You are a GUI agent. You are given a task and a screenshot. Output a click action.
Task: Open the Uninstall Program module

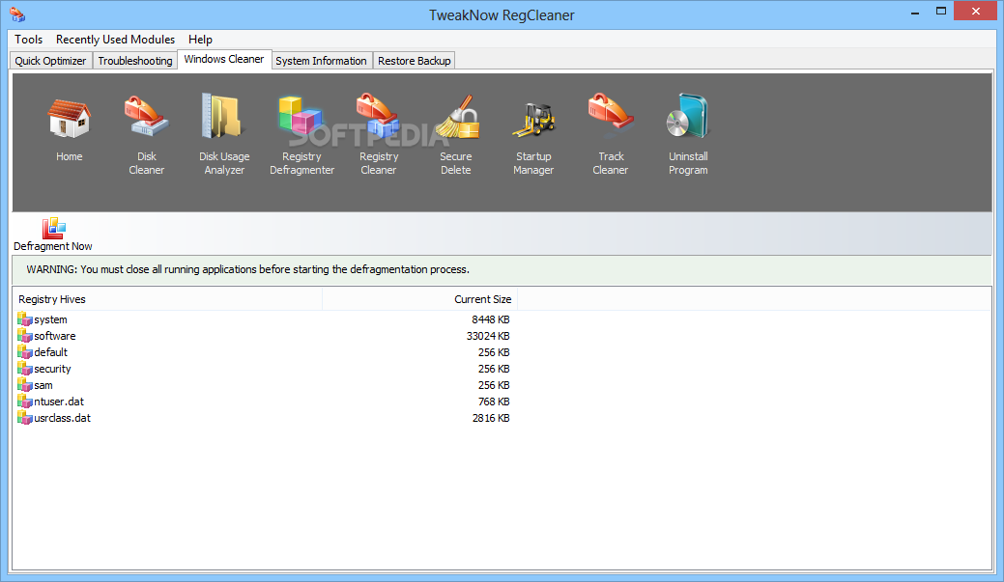pos(688,117)
